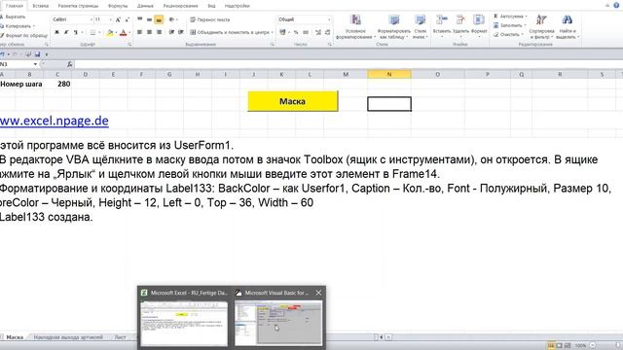Open Find and select (Найти и выделить)
The image size is (623, 350).
pyautogui.click(x=567, y=26)
